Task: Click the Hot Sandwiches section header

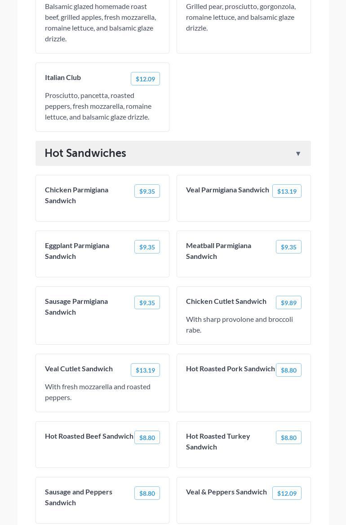Action: pos(85,153)
